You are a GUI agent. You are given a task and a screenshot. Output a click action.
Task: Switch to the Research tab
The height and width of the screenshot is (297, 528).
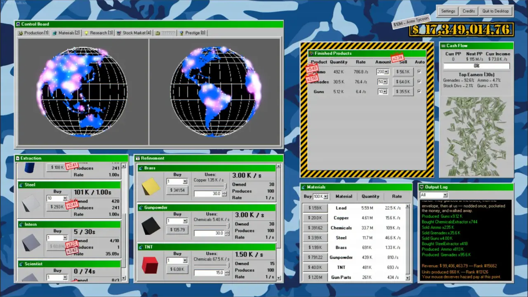pyautogui.click(x=98, y=33)
